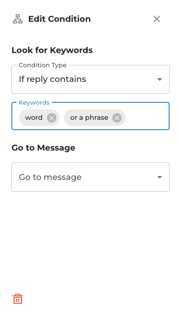Image resolution: width=180 pixels, height=313 pixels.
Task: Open the Go to message select field
Action: [90, 177]
